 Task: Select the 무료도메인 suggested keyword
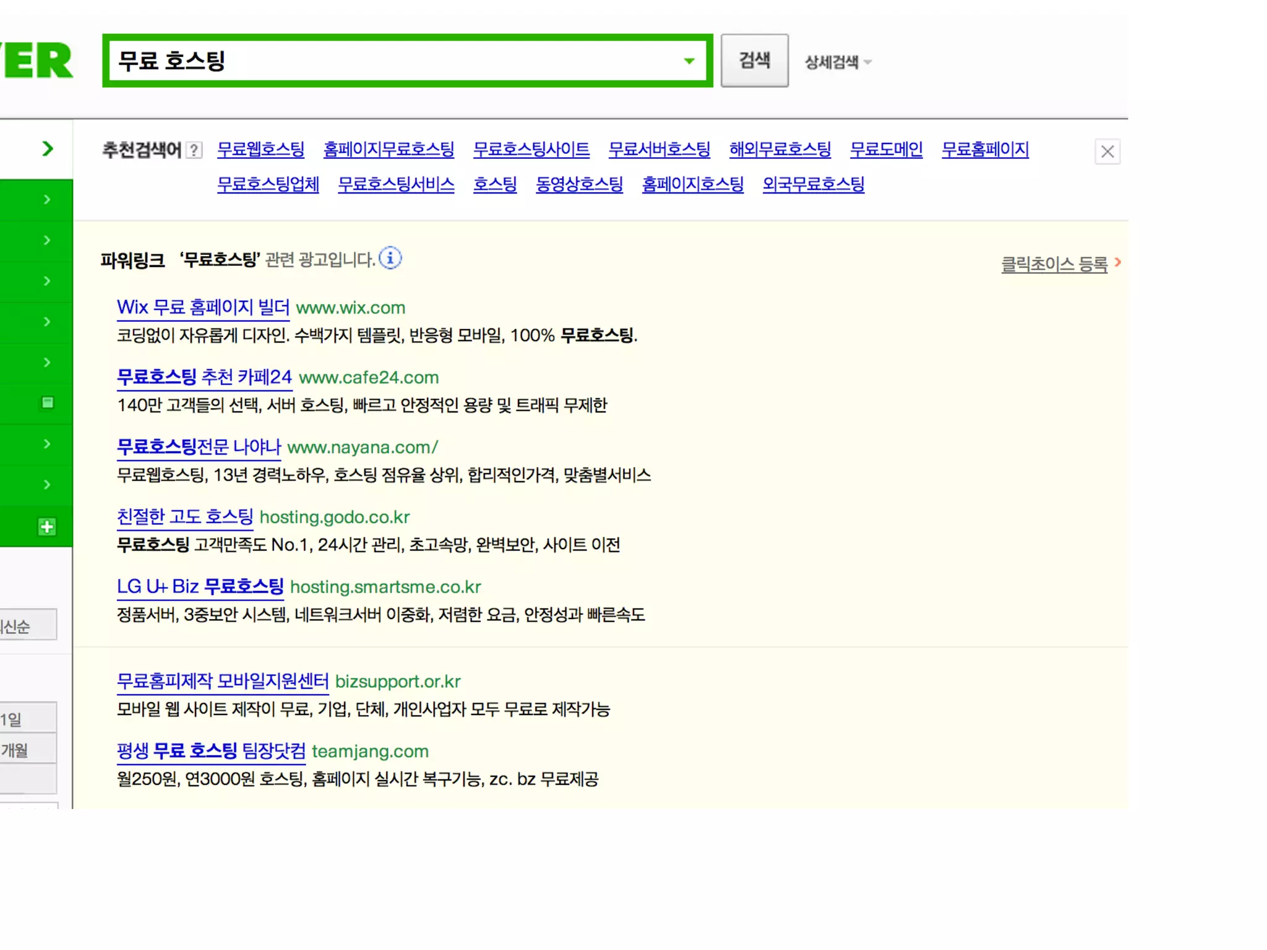tap(886, 150)
